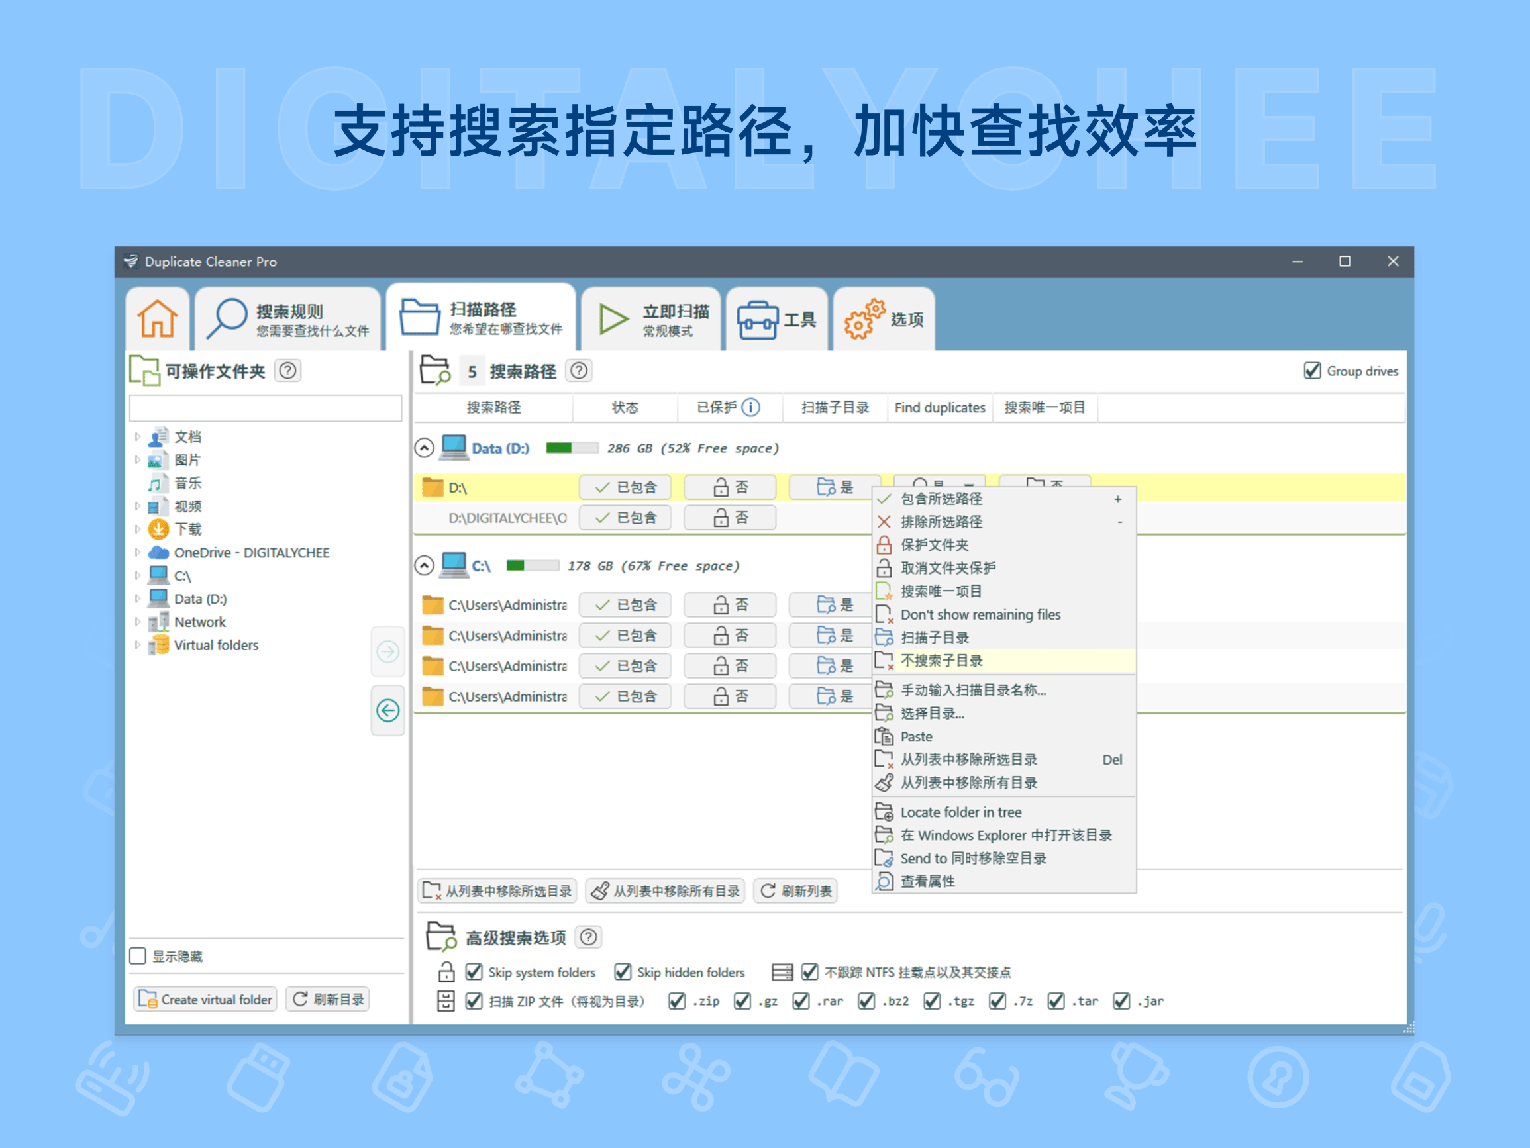This screenshot has height=1148, width=1530.
Task: Expand the 图片 tree node
Action: click(x=138, y=460)
